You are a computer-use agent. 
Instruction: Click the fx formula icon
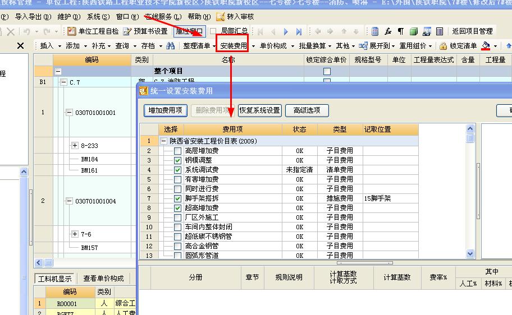(x=388, y=31)
